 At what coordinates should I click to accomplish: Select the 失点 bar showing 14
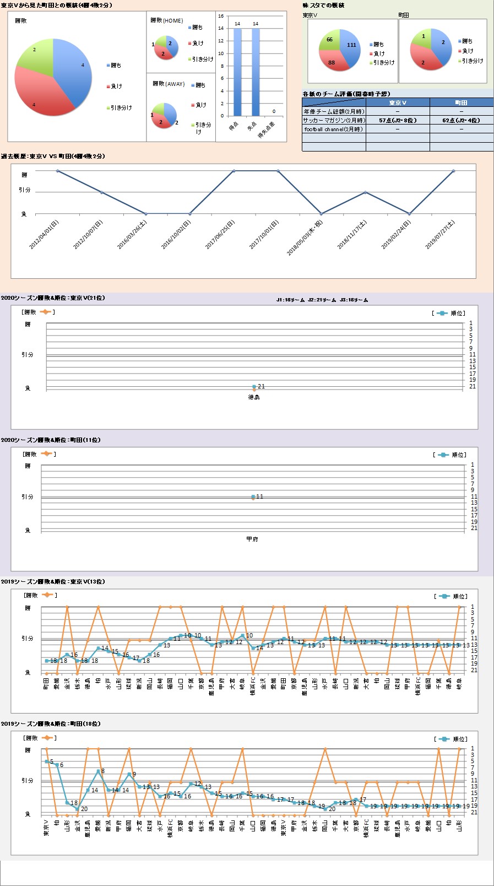click(256, 72)
